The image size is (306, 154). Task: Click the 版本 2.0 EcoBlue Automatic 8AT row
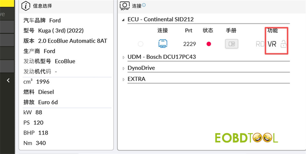click(65, 41)
